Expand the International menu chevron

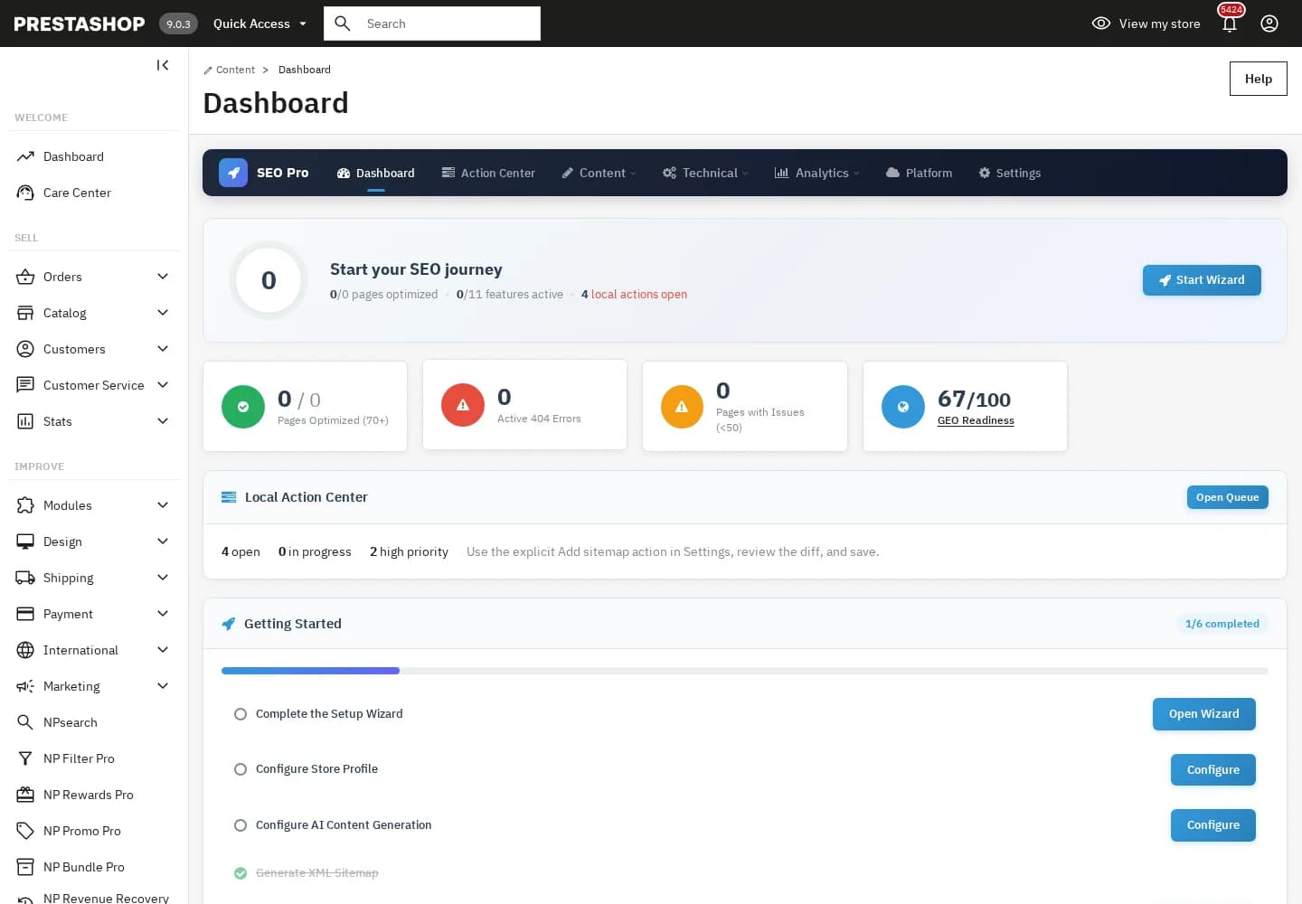coord(163,650)
